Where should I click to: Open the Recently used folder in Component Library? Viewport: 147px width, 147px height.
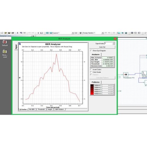click(x=5, y=54)
